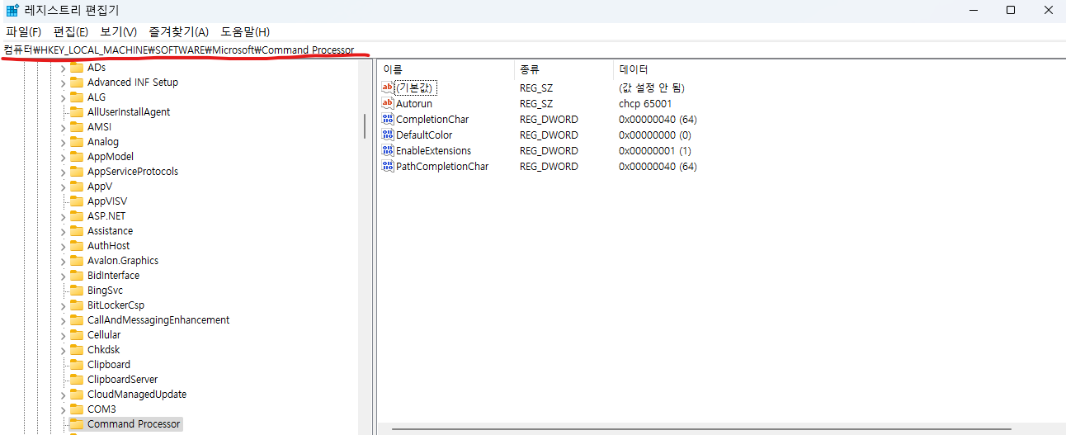Click the PathCompletionChar DWORD icon

388,166
